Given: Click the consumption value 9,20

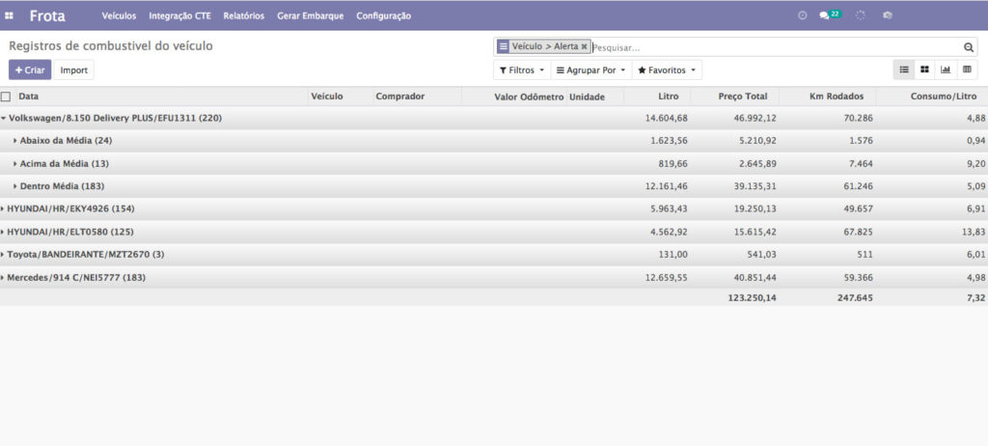Looking at the screenshot, I should pos(975,163).
